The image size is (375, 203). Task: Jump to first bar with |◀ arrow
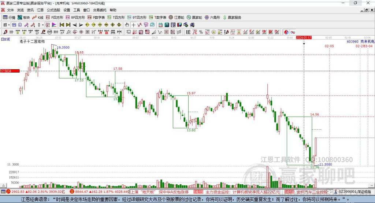pyautogui.click(x=62, y=25)
